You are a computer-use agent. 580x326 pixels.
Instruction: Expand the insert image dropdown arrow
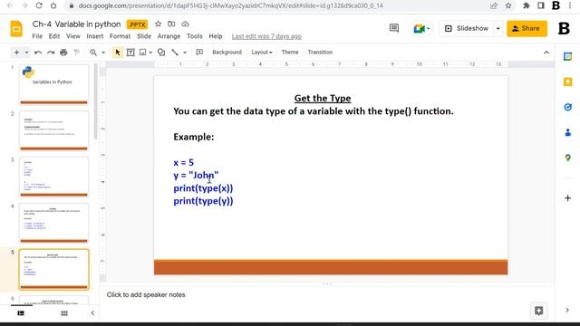click(x=150, y=53)
